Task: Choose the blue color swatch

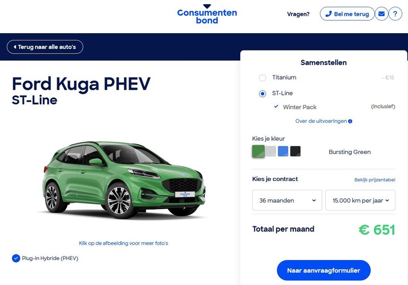Action: [283, 151]
